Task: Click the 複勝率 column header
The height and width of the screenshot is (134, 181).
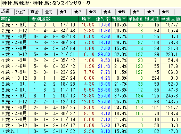Action: (120, 19)
